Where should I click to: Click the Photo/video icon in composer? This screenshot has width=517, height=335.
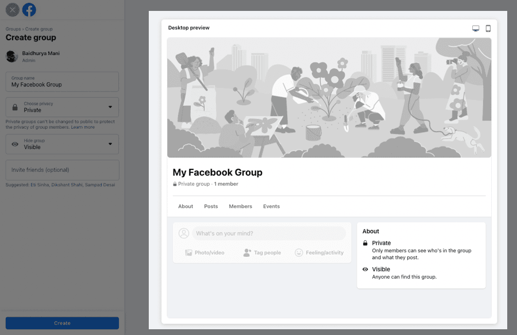point(188,253)
